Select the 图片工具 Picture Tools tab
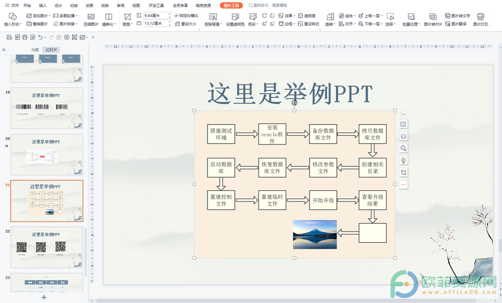This screenshot has height=303, width=502. (x=231, y=6)
